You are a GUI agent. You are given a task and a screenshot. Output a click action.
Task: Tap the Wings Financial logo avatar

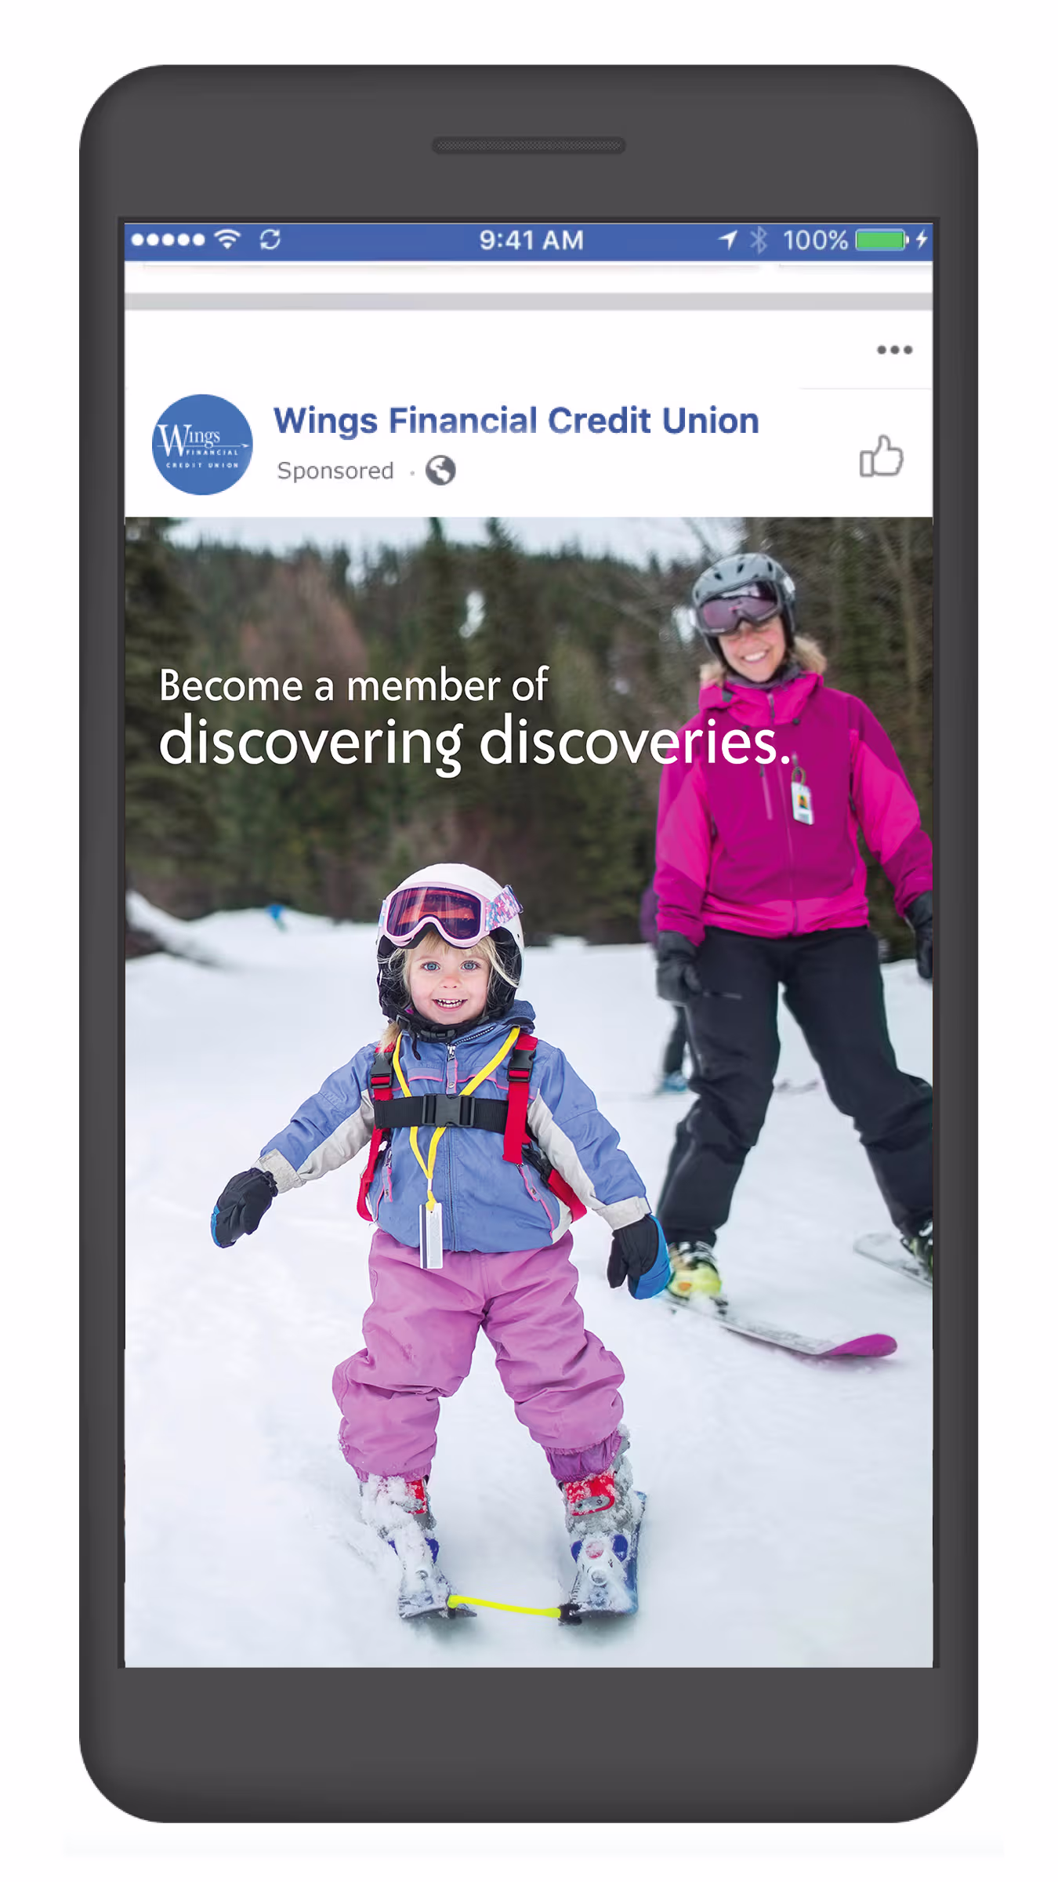click(202, 445)
